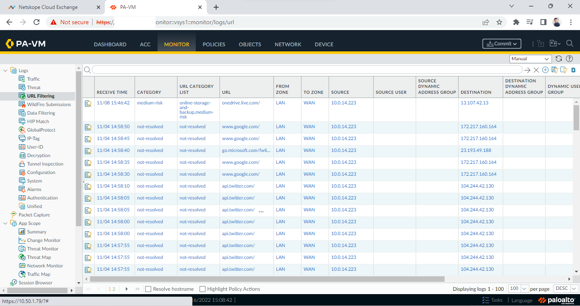
Task: Click the horizontal scrollbar below the log table
Action: [267, 279]
